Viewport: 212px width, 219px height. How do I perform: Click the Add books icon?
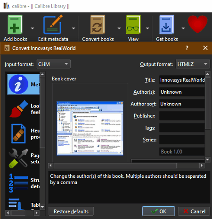15,25
